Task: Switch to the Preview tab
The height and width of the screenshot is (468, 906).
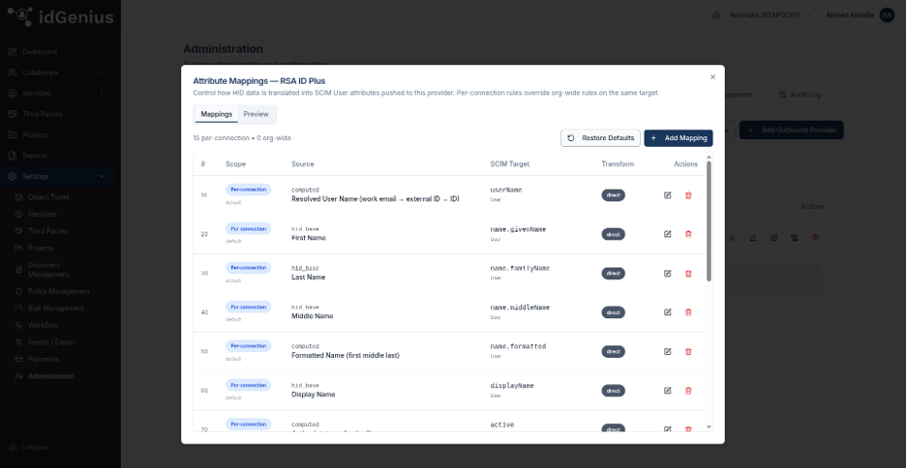Action: [x=256, y=114]
